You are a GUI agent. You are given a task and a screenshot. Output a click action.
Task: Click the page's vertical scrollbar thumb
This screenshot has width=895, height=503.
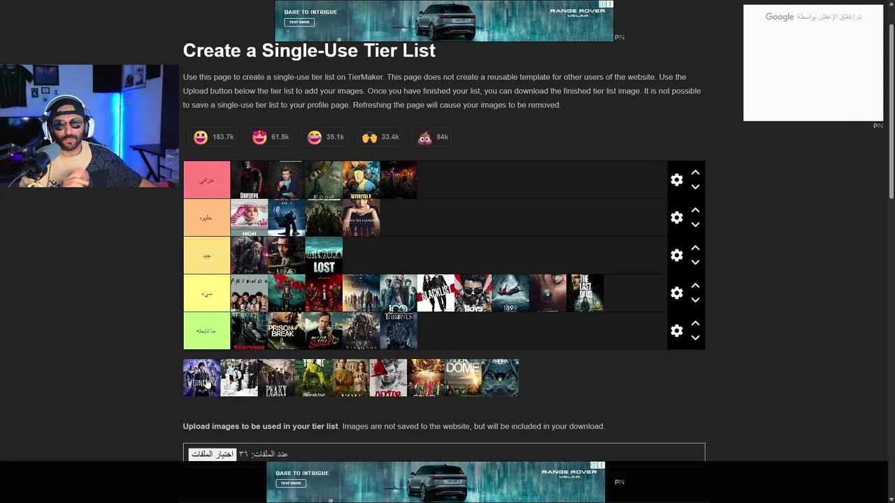[x=891, y=112]
